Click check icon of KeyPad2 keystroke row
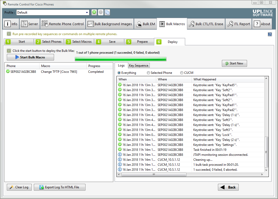Screen dimensions: 278x199 [120, 110]
